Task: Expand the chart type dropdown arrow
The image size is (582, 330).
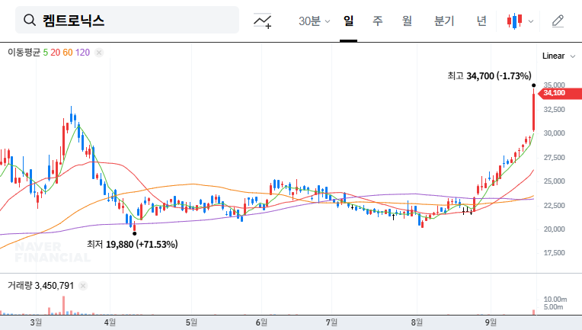Action: coord(531,21)
